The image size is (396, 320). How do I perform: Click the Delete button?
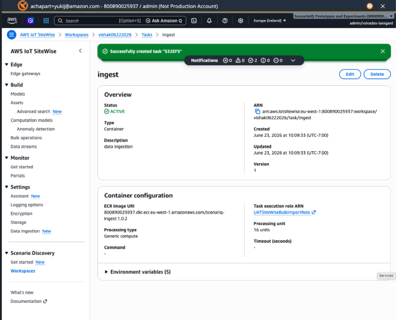click(x=377, y=74)
